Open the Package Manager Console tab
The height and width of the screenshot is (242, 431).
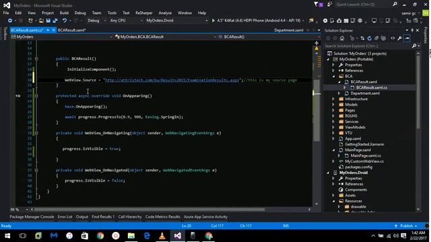[x=32, y=216]
